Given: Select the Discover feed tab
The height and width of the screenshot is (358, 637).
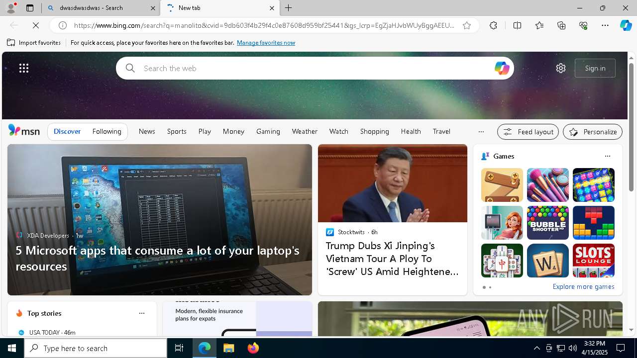Looking at the screenshot, I should pyautogui.click(x=67, y=131).
